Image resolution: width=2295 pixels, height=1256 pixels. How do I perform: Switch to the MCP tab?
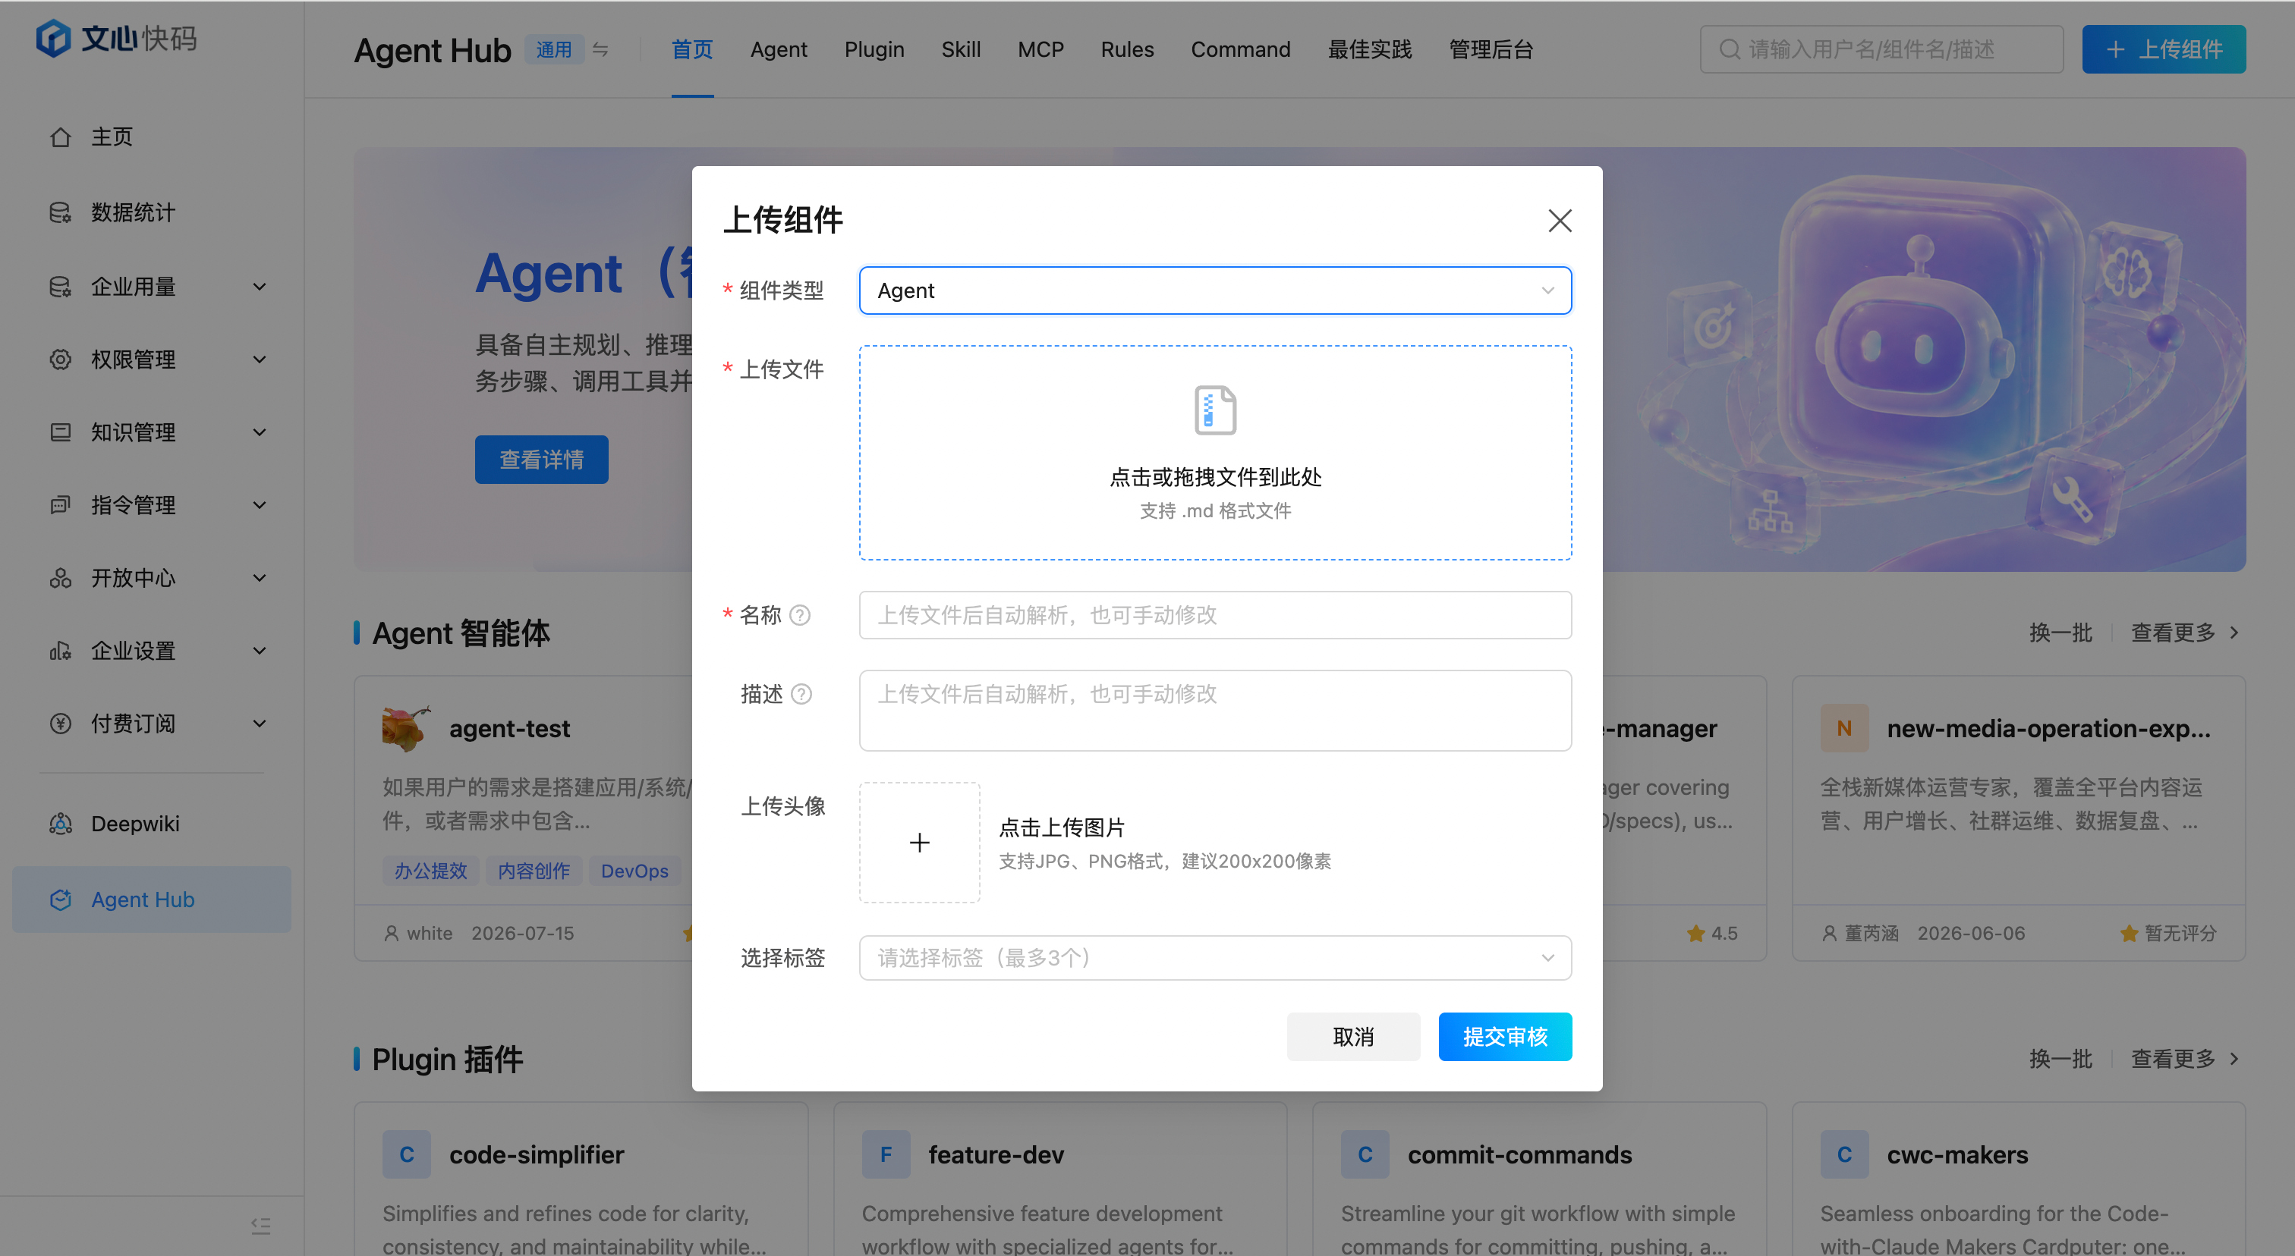(x=1040, y=50)
